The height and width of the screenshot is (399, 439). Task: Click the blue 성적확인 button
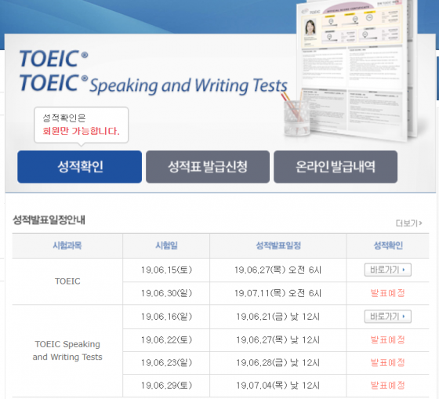(x=79, y=167)
